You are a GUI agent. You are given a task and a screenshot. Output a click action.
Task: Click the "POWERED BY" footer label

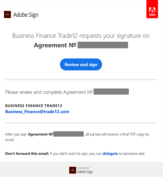[83, 168]
